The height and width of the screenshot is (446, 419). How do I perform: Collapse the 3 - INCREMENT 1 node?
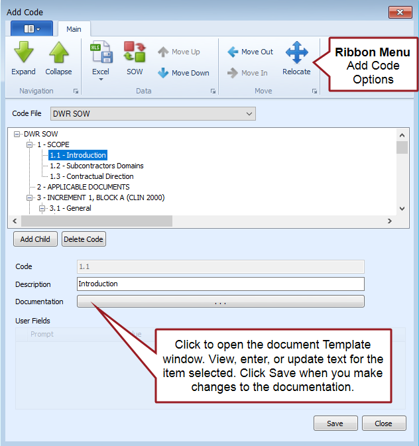pos(29,197)
